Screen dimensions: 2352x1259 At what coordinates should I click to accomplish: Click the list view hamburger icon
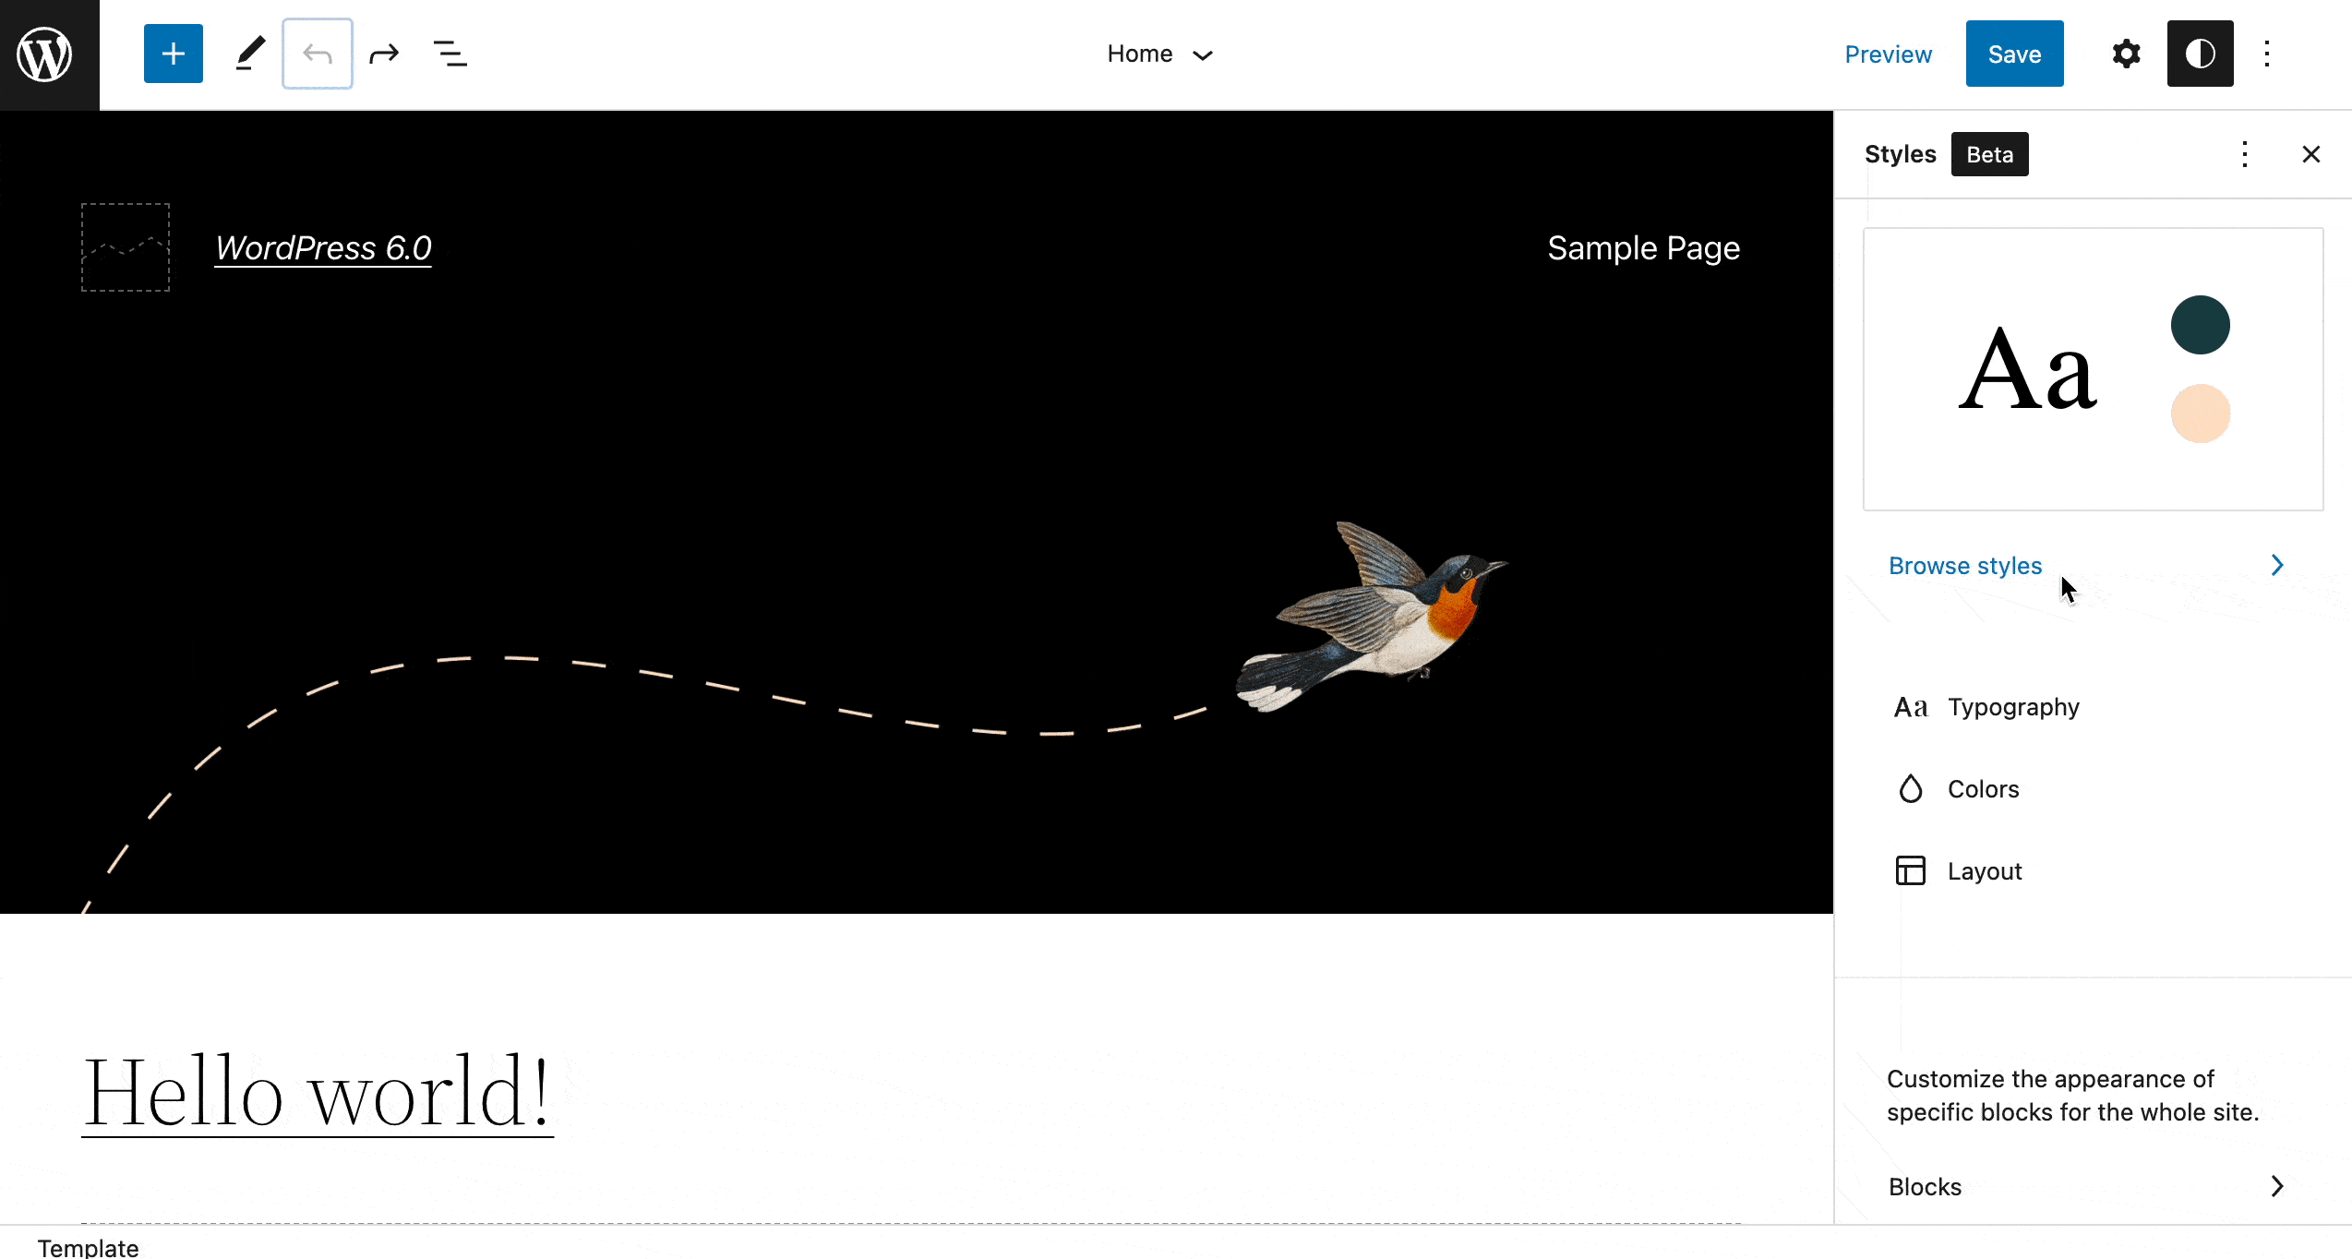coord(451,54)
